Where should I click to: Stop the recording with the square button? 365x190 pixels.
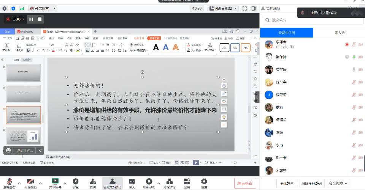[x=40, y=19]
